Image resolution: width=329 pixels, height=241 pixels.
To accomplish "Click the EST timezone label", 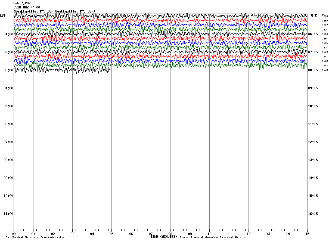I will tap(3, 16).
